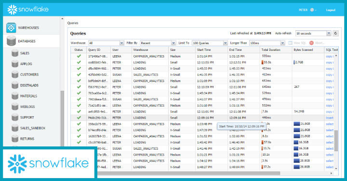Screen dimensions: 347x181
Task: Click success checkmark for query 171406a7-08
Action: pos(79,56)
